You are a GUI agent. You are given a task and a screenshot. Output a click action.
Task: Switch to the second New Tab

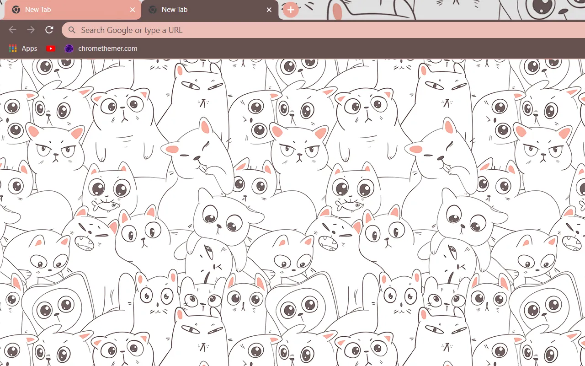[210, 10]
